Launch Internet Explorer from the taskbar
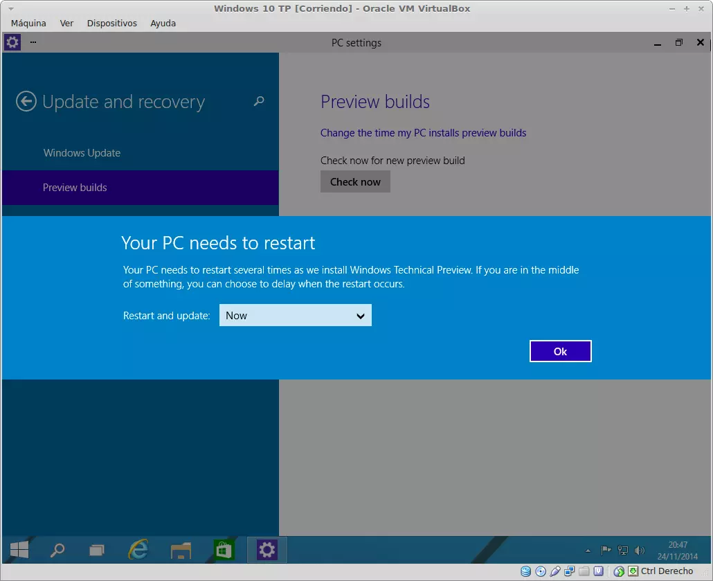The width and height of the screenshot is (713, 581). 138,551
